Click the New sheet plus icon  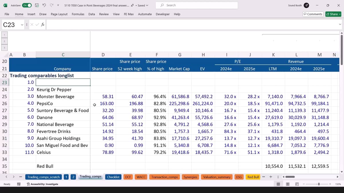pos(271,177)
